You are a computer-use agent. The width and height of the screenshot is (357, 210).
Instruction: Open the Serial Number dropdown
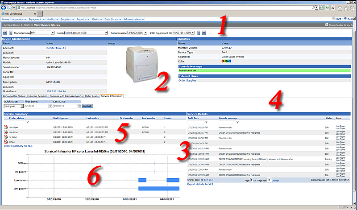pyautogui.click(x=137, y=33)
